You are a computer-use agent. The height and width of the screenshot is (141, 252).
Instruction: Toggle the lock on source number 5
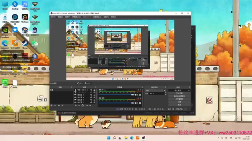pos(94,95)
